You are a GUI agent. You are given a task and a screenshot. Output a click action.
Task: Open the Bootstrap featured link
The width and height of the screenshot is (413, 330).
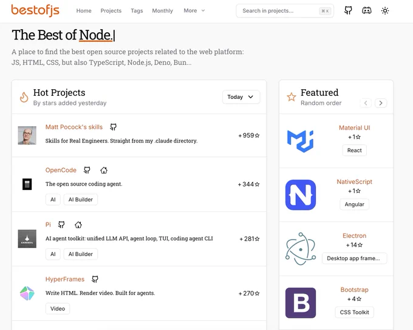[354, 290]
